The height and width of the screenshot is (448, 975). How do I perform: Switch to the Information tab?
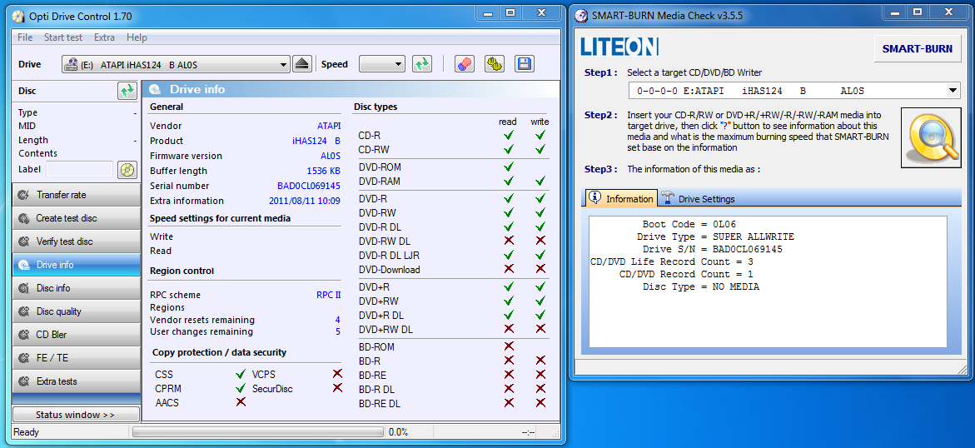point(621,198)
